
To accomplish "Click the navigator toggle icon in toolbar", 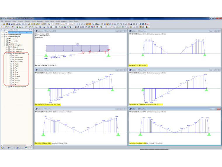I will (x=43, y=24).
